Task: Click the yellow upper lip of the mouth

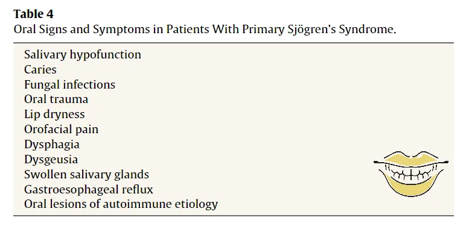Action: click(x=410, y=159)
